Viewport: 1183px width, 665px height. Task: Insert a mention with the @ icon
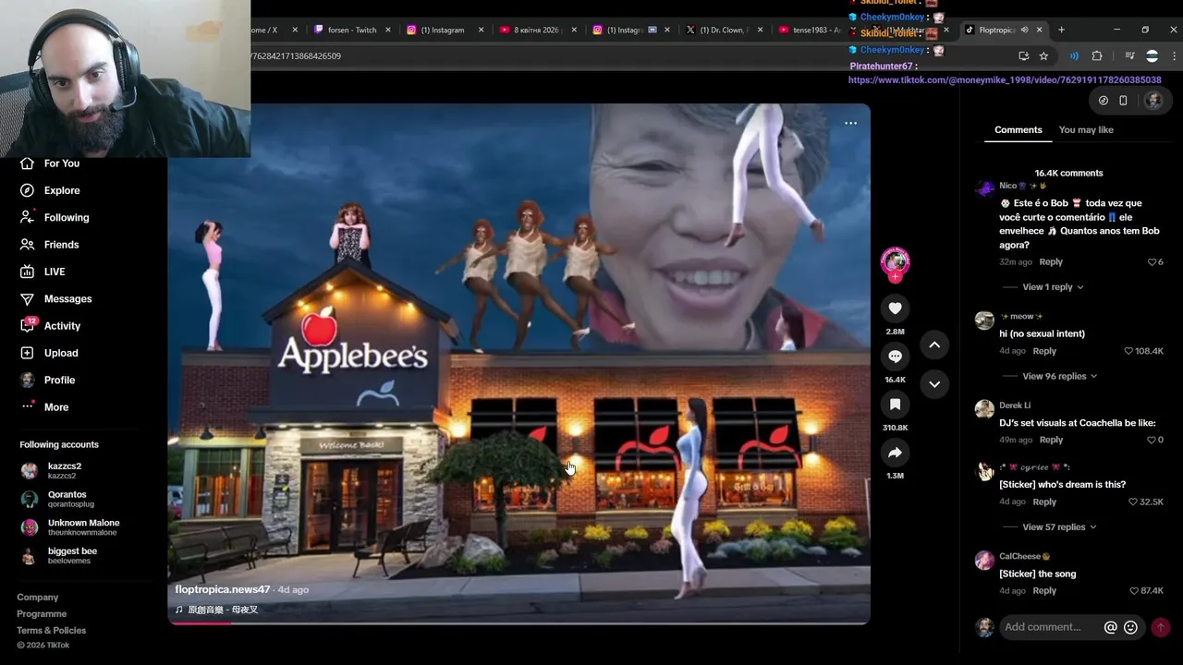click(1111, 627)
